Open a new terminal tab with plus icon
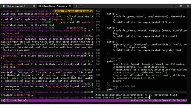 click(76, 6)
